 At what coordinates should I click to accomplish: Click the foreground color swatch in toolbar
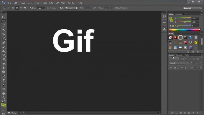(3, 104)
